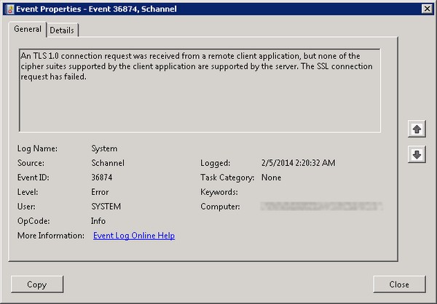Select the Event ID value 36874
Screen dimensions: 437x304
coord(102,177)
